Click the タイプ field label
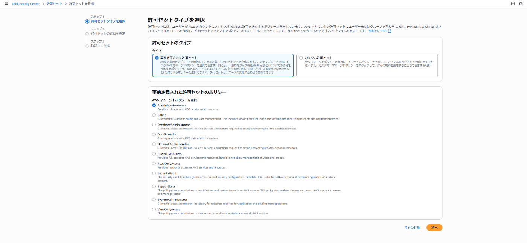Viewport: 527px width, 243px height. pos(157,50)
